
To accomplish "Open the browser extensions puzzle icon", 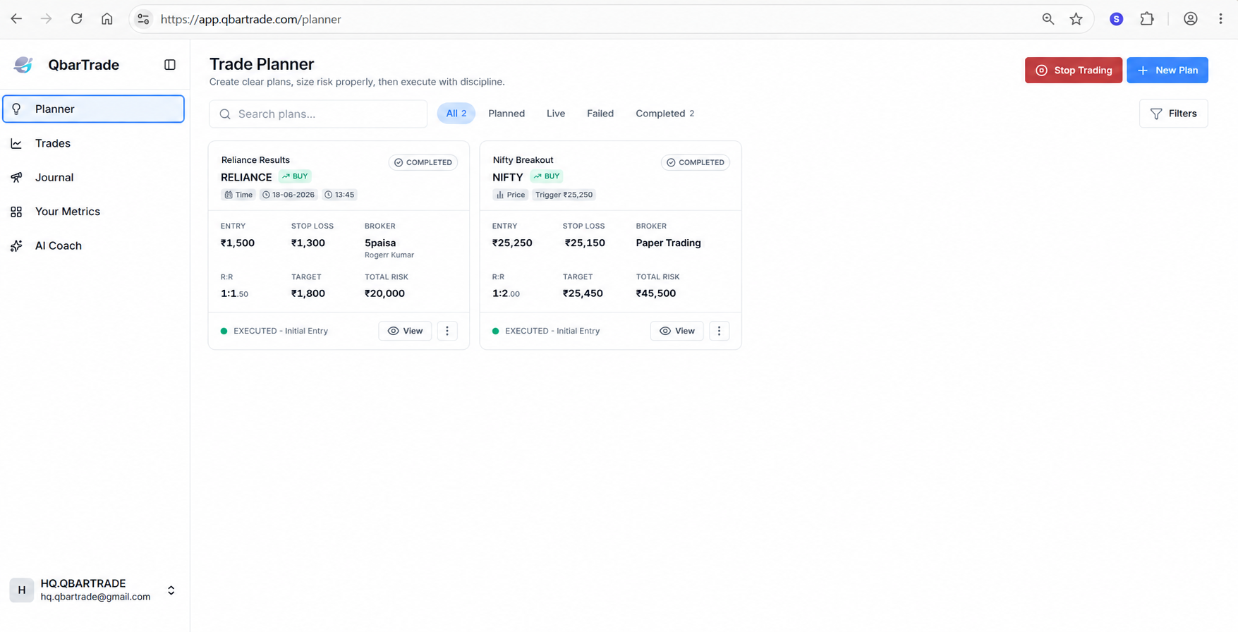I will point(1147,19).
